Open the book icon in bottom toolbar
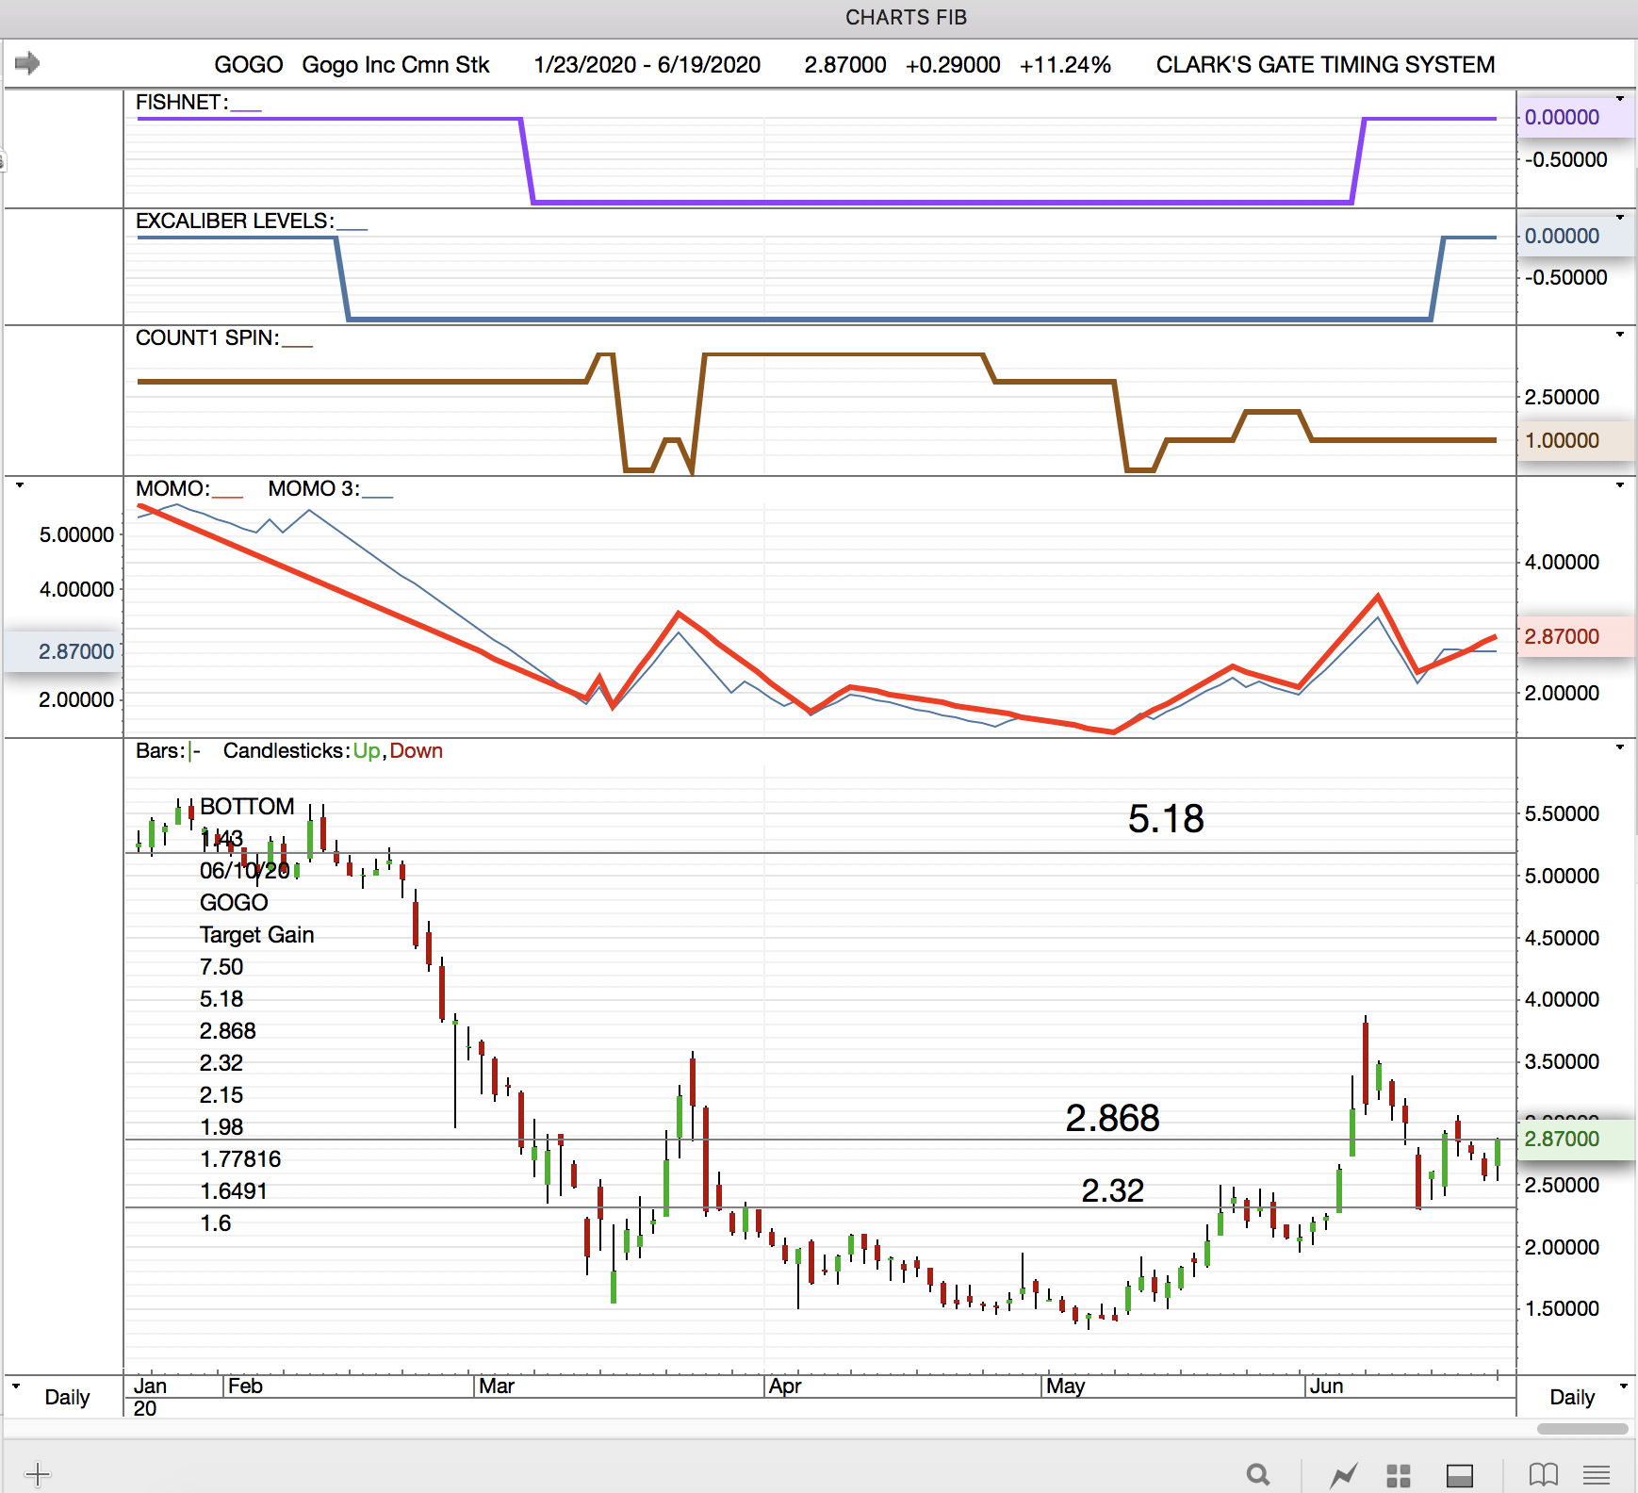The width and height of the screenshot is (1638, 1493). pos(1543,1474)
